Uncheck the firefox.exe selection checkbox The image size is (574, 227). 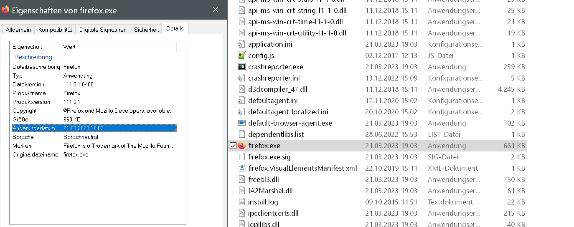point(233,146)
